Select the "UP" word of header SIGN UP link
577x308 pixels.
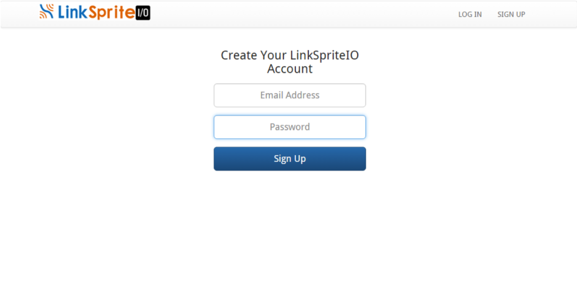(520, 14)
